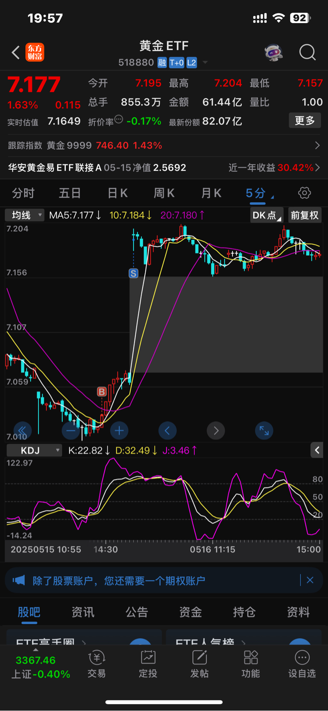This screenshot has width=328, height=711.
Task: Tap the 最新份额 82.07亿 value
Action: (x=222, y=121)
